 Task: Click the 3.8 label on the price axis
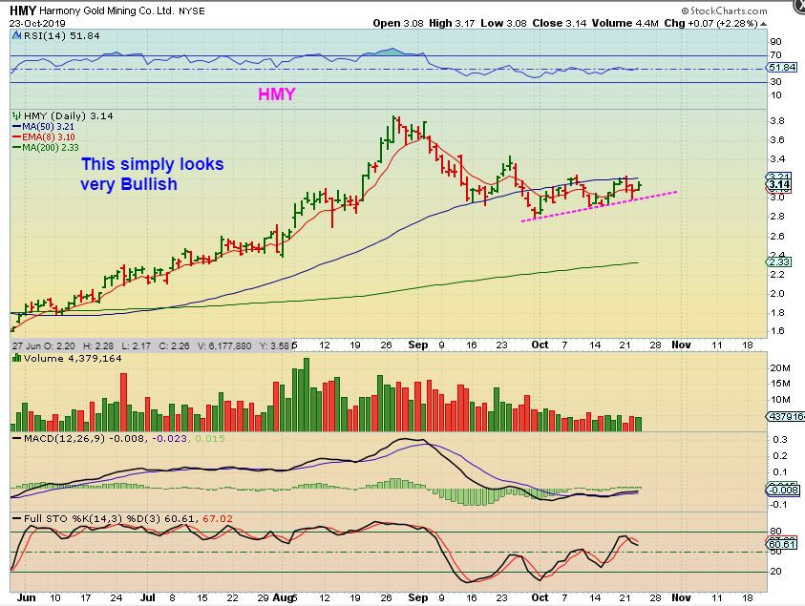[776, 121]
